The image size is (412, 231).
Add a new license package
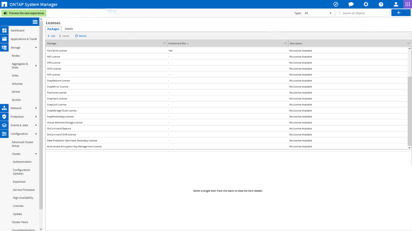pos(51,36)
